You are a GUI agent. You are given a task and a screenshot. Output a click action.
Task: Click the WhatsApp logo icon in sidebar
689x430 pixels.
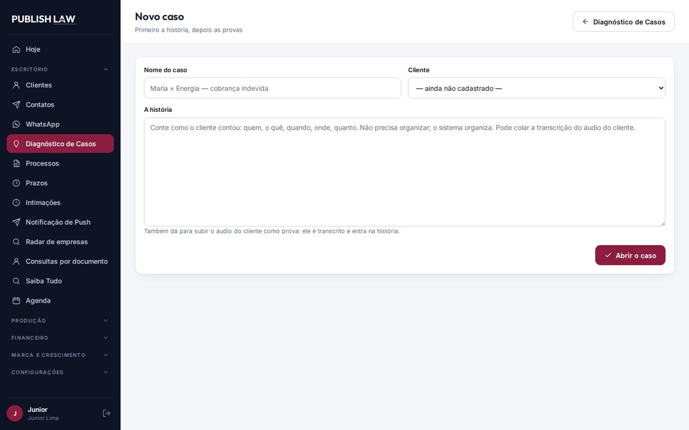point(16,124)
